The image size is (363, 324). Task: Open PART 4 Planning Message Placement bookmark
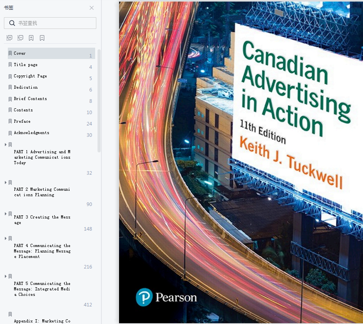(42, 251)
